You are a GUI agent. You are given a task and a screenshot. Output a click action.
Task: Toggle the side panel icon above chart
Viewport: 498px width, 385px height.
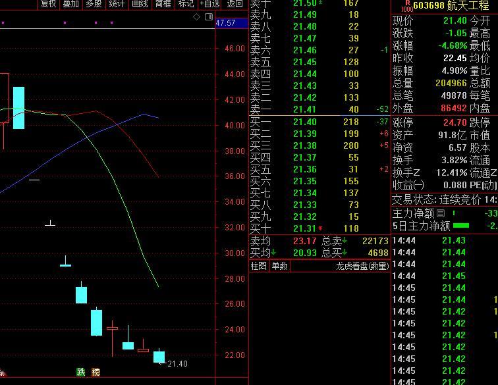coord(209,17)
